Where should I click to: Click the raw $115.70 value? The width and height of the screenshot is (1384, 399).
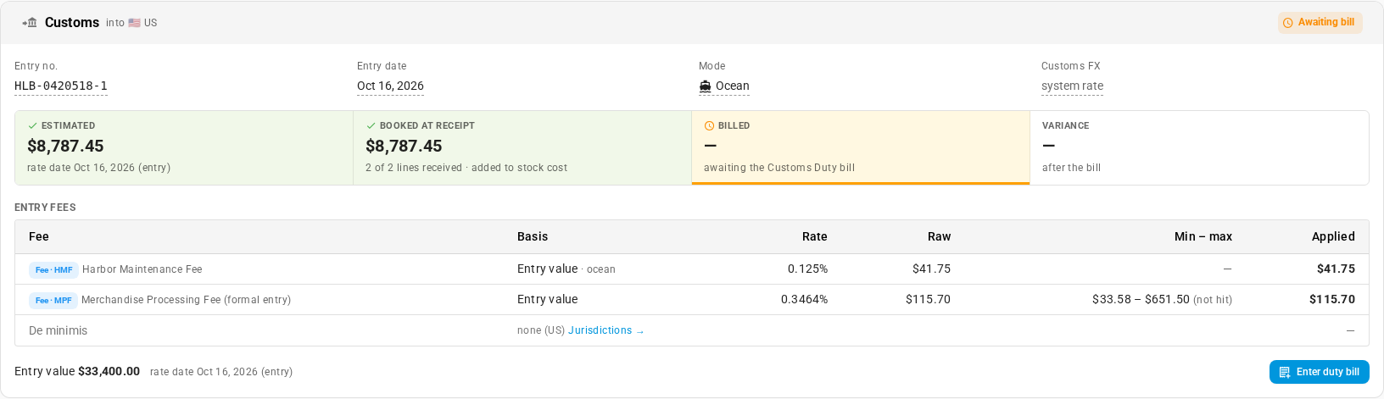click(928, 299)
